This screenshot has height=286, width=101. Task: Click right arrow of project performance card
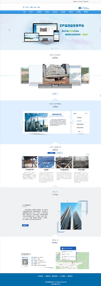(71, 122)
